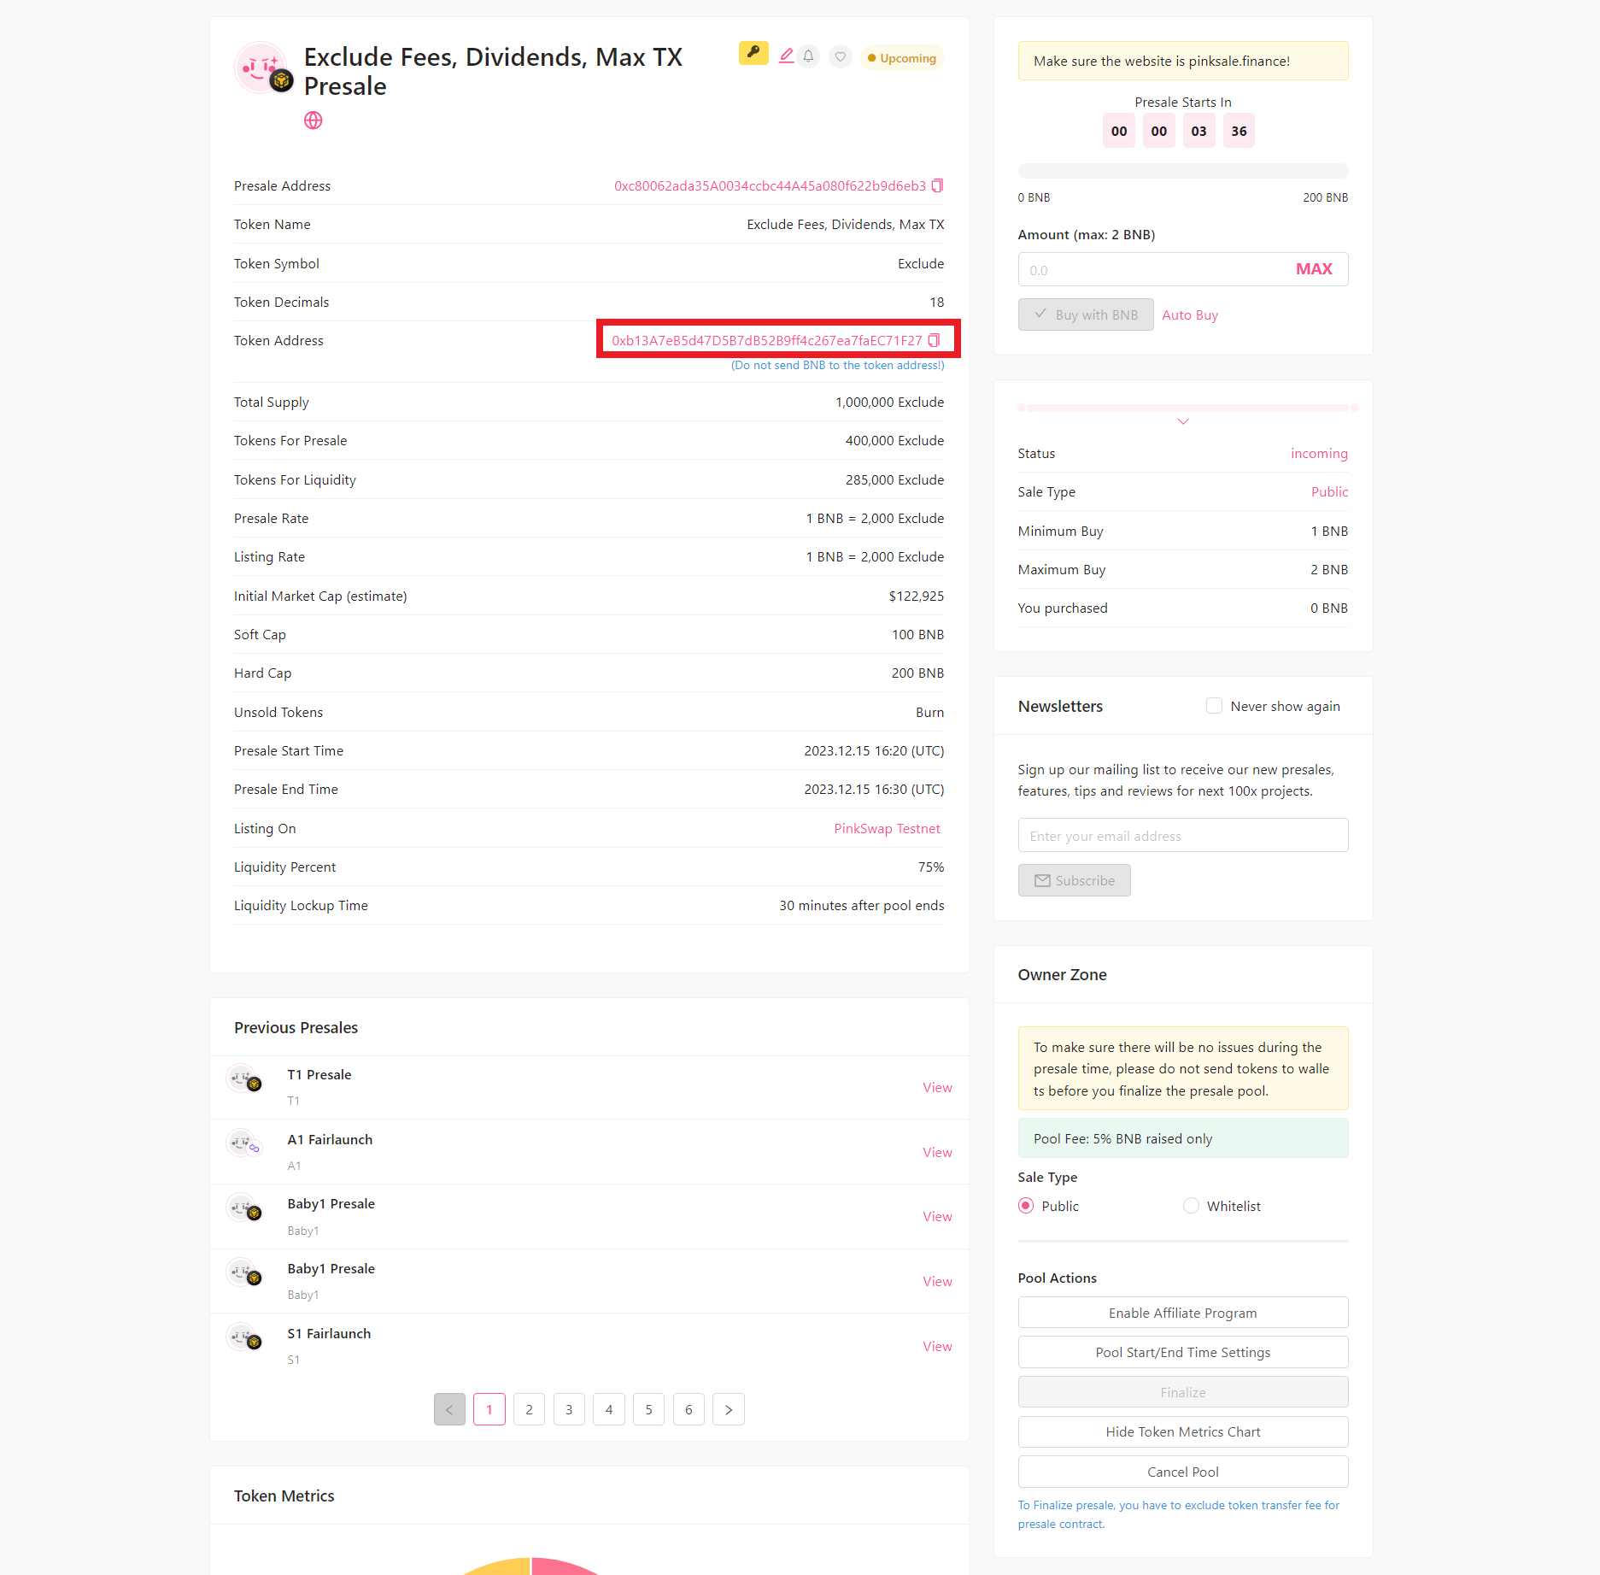Viewport: 1600px width, 1575px height.
Task: Open page 6 of Previous Presales
Action: pyautogui.click(x=689, y=1409)
